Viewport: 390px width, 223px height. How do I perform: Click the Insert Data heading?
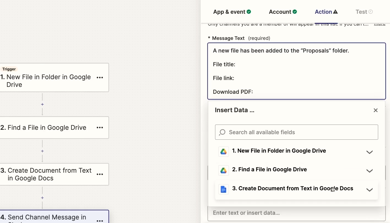coord(235,110)
